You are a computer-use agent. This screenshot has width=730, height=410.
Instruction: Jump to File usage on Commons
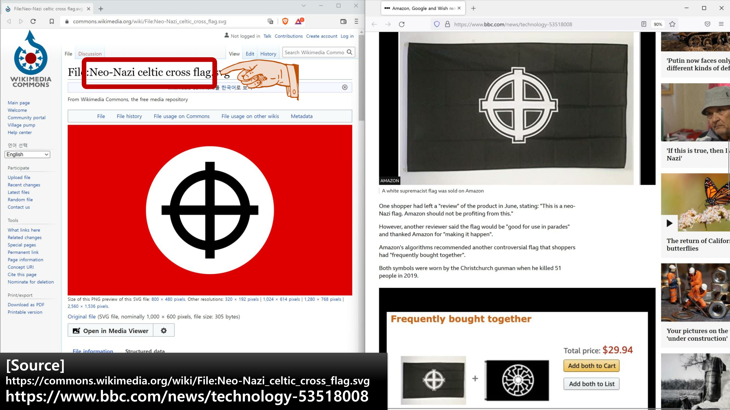click(x=182, y=116)
